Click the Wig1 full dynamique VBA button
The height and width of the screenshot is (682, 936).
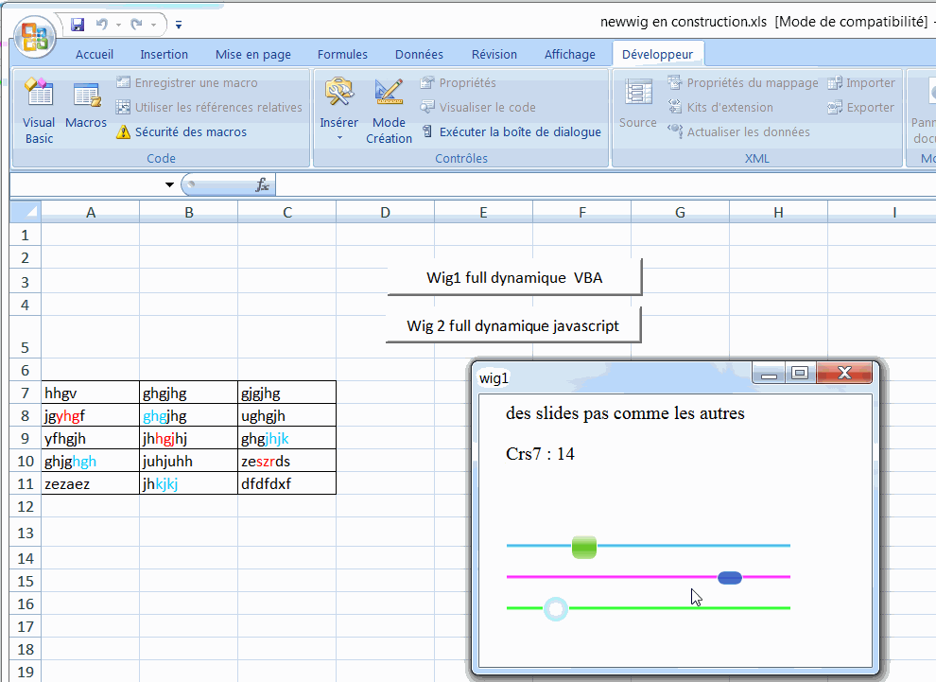click(x=514, y=278)
